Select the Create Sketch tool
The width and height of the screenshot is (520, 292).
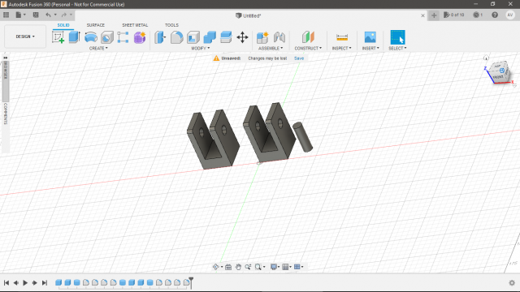coord(58,37)
